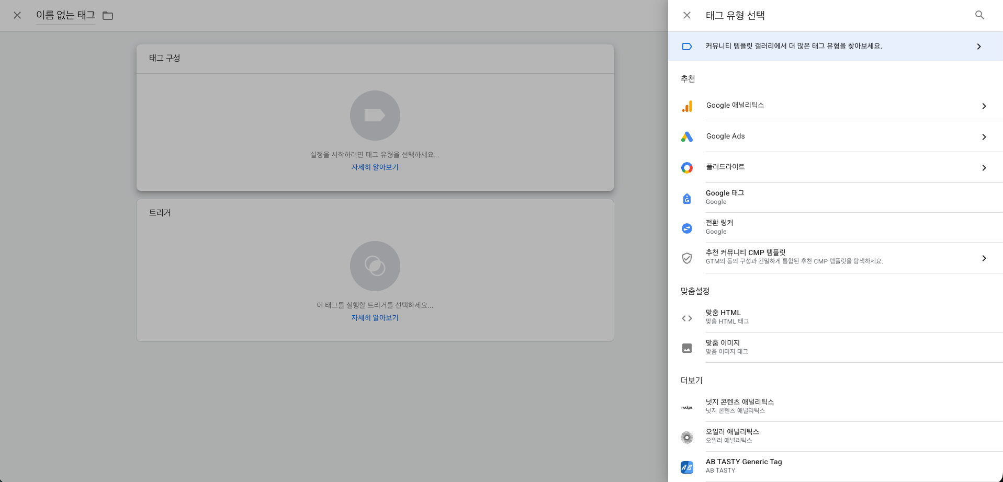Select the 맞춤 이미지 tag icon
The height and width of the screenshot is (482, 1003).
[687, 348]
